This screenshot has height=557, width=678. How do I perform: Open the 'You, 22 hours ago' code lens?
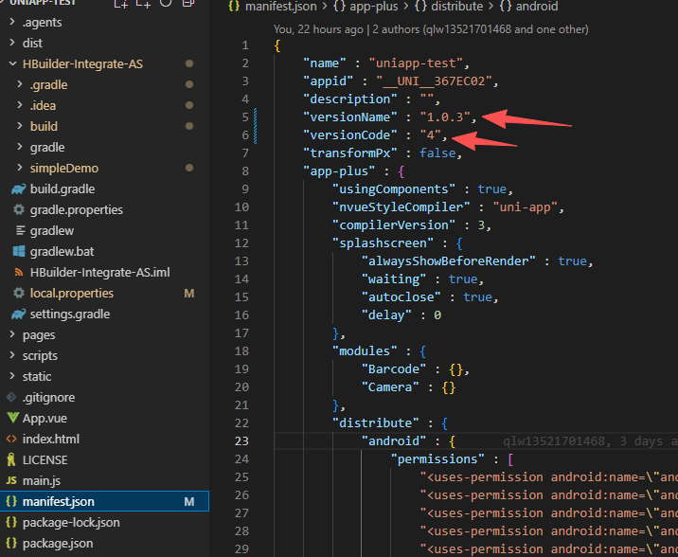pos(318,29)
